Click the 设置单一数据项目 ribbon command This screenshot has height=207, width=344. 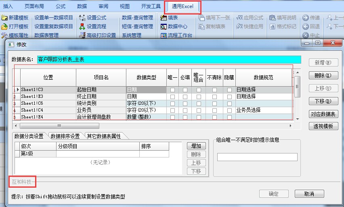[x=54, y=17]
